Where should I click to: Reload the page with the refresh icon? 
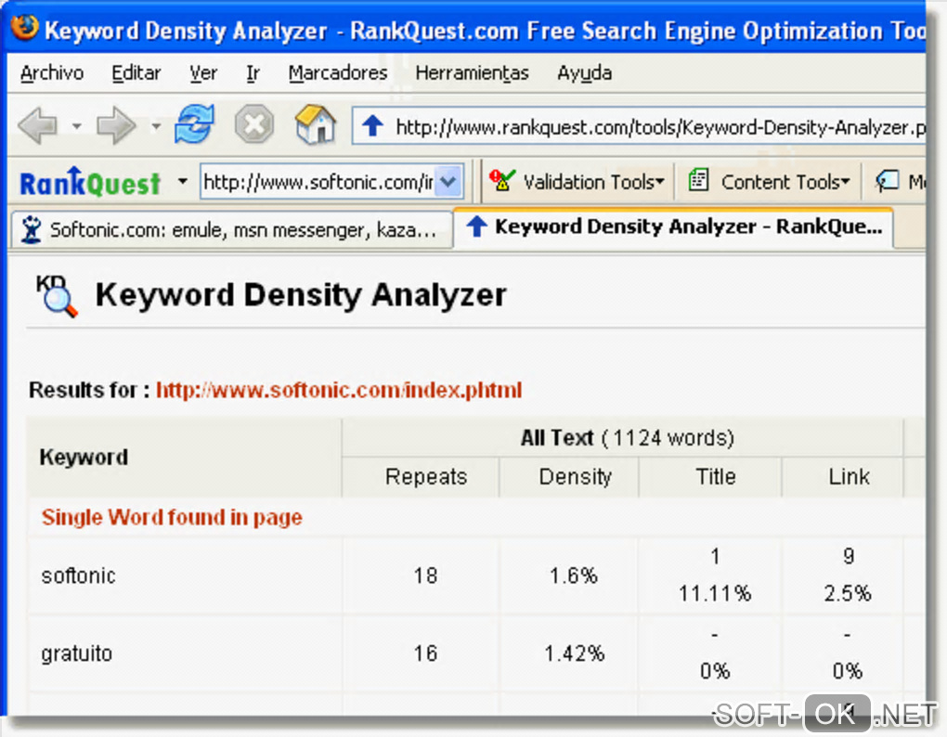[194, 123]
